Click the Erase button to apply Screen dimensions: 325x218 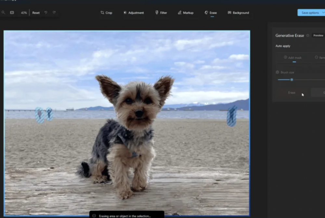click(x=291, y=92)
